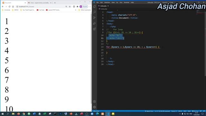
Task: Switch to VS Code from the taskbar
Action: coord(108,114)
